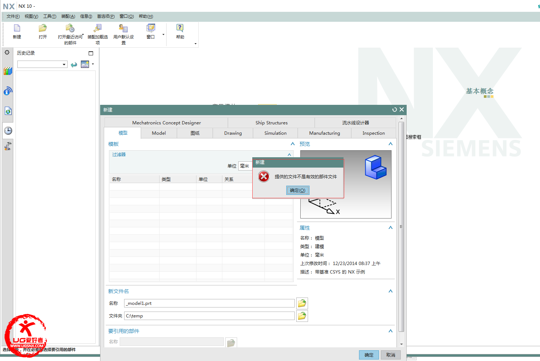540x361 pixels.
Task: Switch to the Simulation tab
Action: click(x=275, y=133)
